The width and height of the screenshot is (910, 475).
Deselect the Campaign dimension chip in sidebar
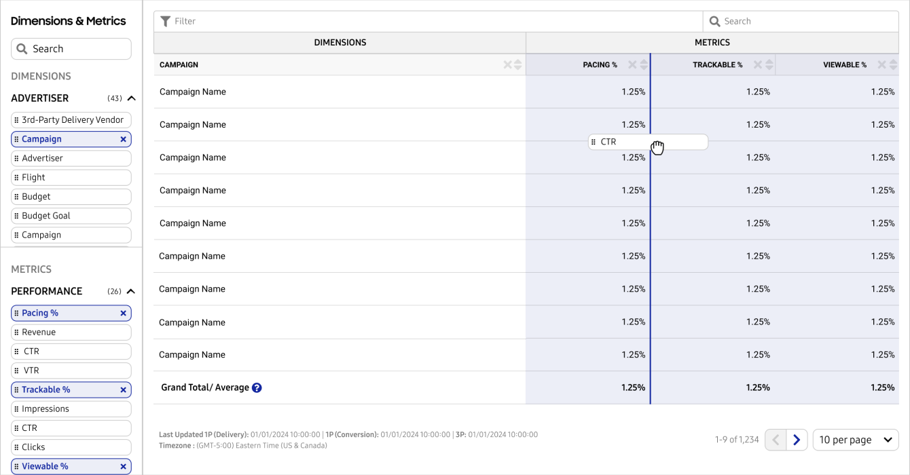coord(123,139)
